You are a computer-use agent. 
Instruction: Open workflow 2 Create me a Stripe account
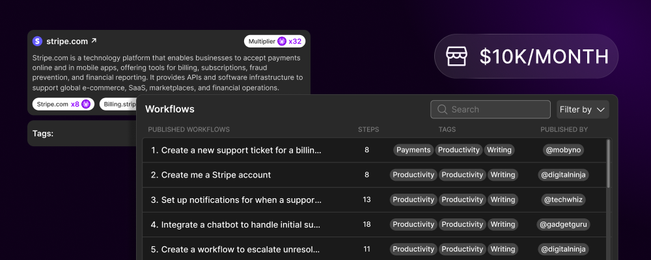pyautogui.click(x=210, y=175)
